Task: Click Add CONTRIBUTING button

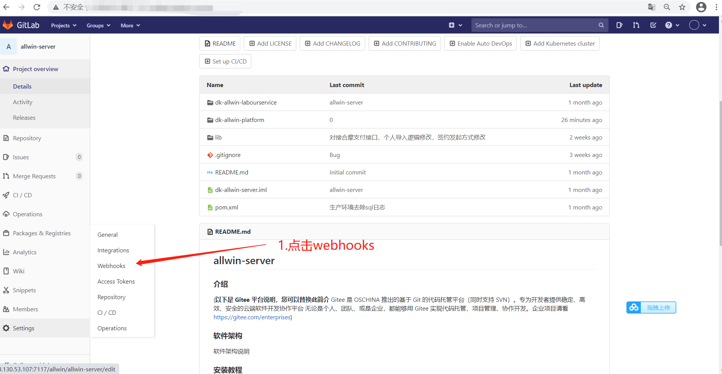Action: point(405,43)
